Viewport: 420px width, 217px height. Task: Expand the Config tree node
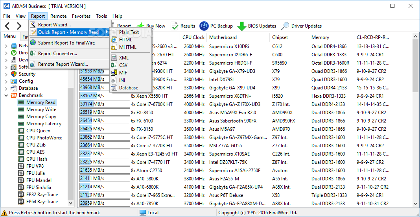tap(6, 81)
